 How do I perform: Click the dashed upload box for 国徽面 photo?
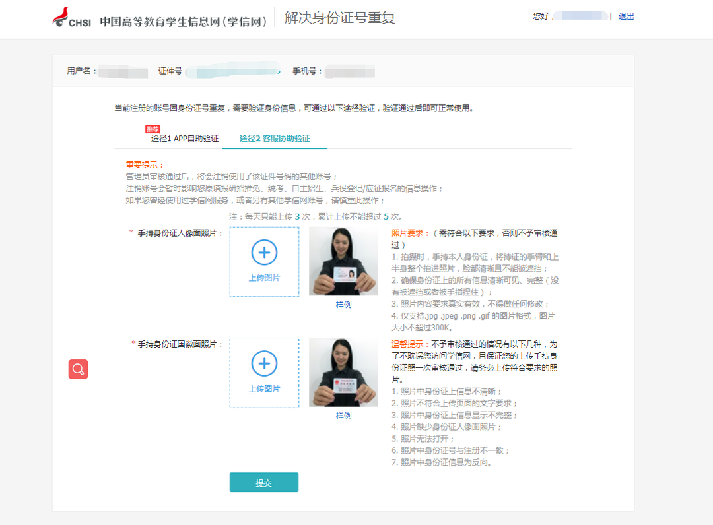264,372
